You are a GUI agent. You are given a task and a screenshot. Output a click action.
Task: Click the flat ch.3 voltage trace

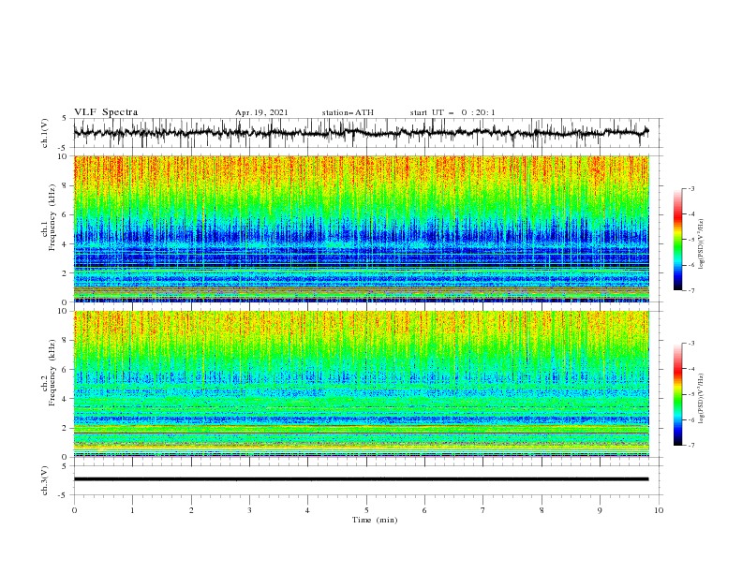(361, 479)
